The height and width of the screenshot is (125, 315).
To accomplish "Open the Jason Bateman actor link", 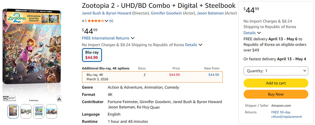I will (x=210, y=13).
